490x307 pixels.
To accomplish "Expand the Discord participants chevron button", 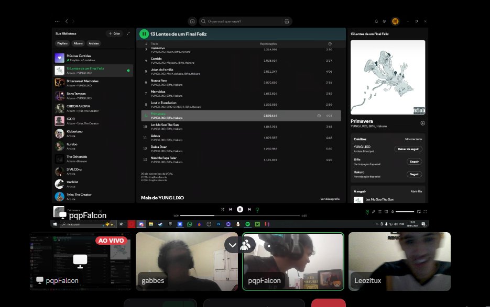I will [233, 245].
